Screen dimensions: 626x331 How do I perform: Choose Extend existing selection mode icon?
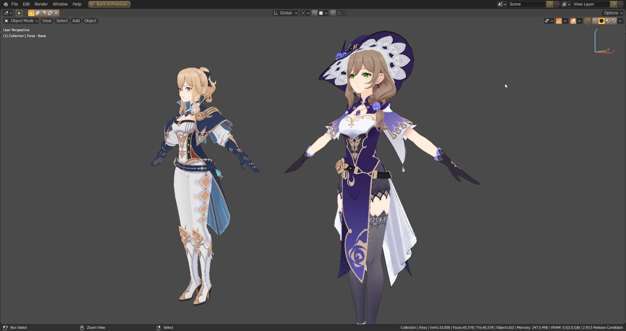(38, 13)
